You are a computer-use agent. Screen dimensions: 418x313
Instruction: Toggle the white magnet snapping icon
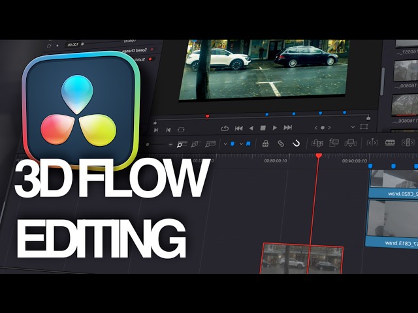[x=296, y=143]
